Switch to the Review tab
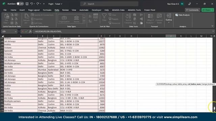 click(x=65, y=10)
